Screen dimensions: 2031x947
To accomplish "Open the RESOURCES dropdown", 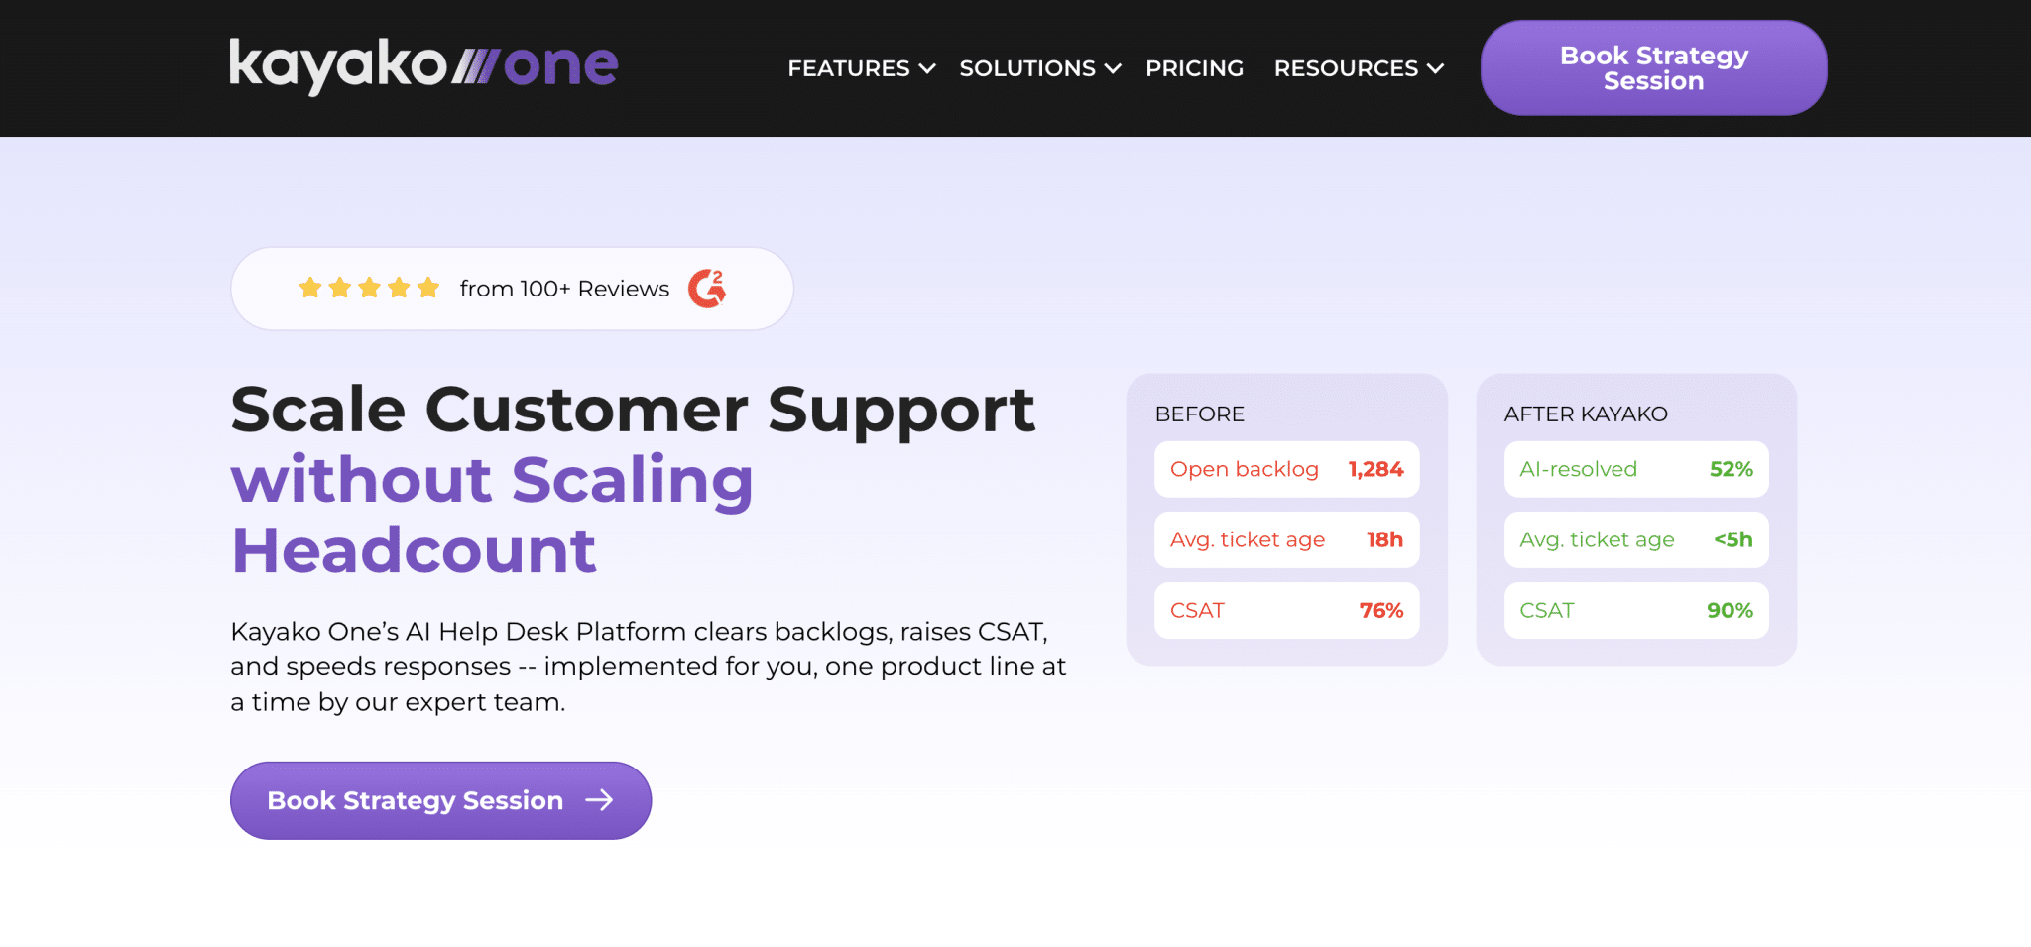I will 1345,69.
